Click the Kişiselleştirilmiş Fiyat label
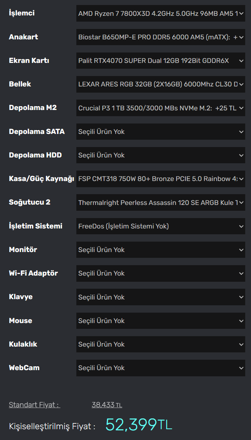This screenshot has width=251, height=440. coord(52,426)
